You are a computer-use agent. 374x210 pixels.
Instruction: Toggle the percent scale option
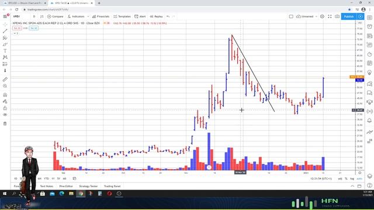[346, 178]
